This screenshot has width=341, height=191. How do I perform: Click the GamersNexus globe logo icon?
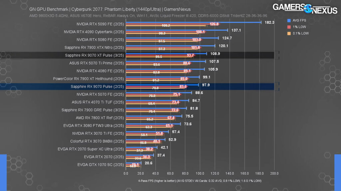point(308,9)
